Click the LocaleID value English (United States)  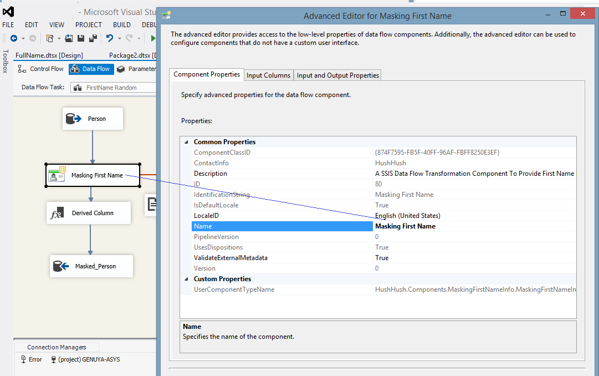tap(408, 216)
